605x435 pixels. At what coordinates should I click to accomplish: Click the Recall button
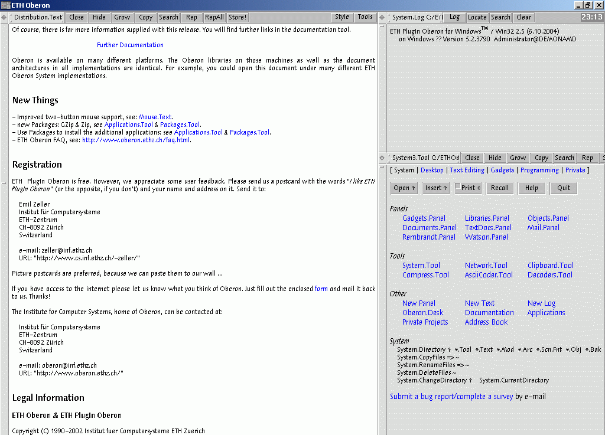pos(500,188)
